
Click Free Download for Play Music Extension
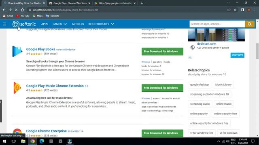(x=162, y=88)
